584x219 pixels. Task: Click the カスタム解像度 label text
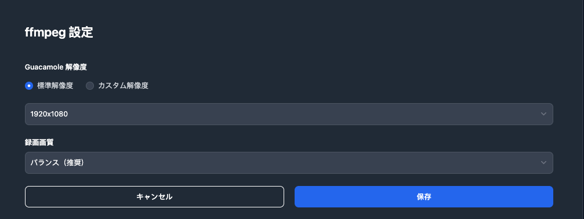(x=124, y=86)
